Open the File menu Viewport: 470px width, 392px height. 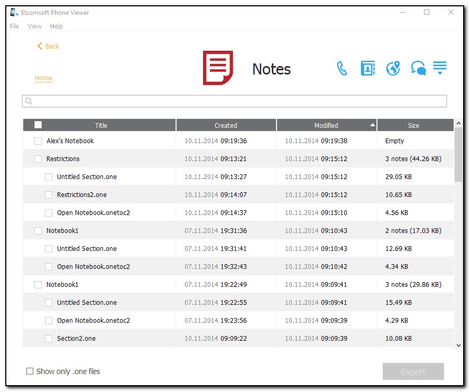tap(14, 26)
